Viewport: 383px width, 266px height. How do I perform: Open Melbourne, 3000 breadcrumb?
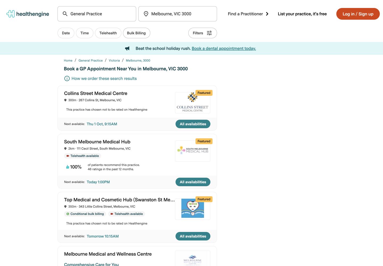(138, 60)
